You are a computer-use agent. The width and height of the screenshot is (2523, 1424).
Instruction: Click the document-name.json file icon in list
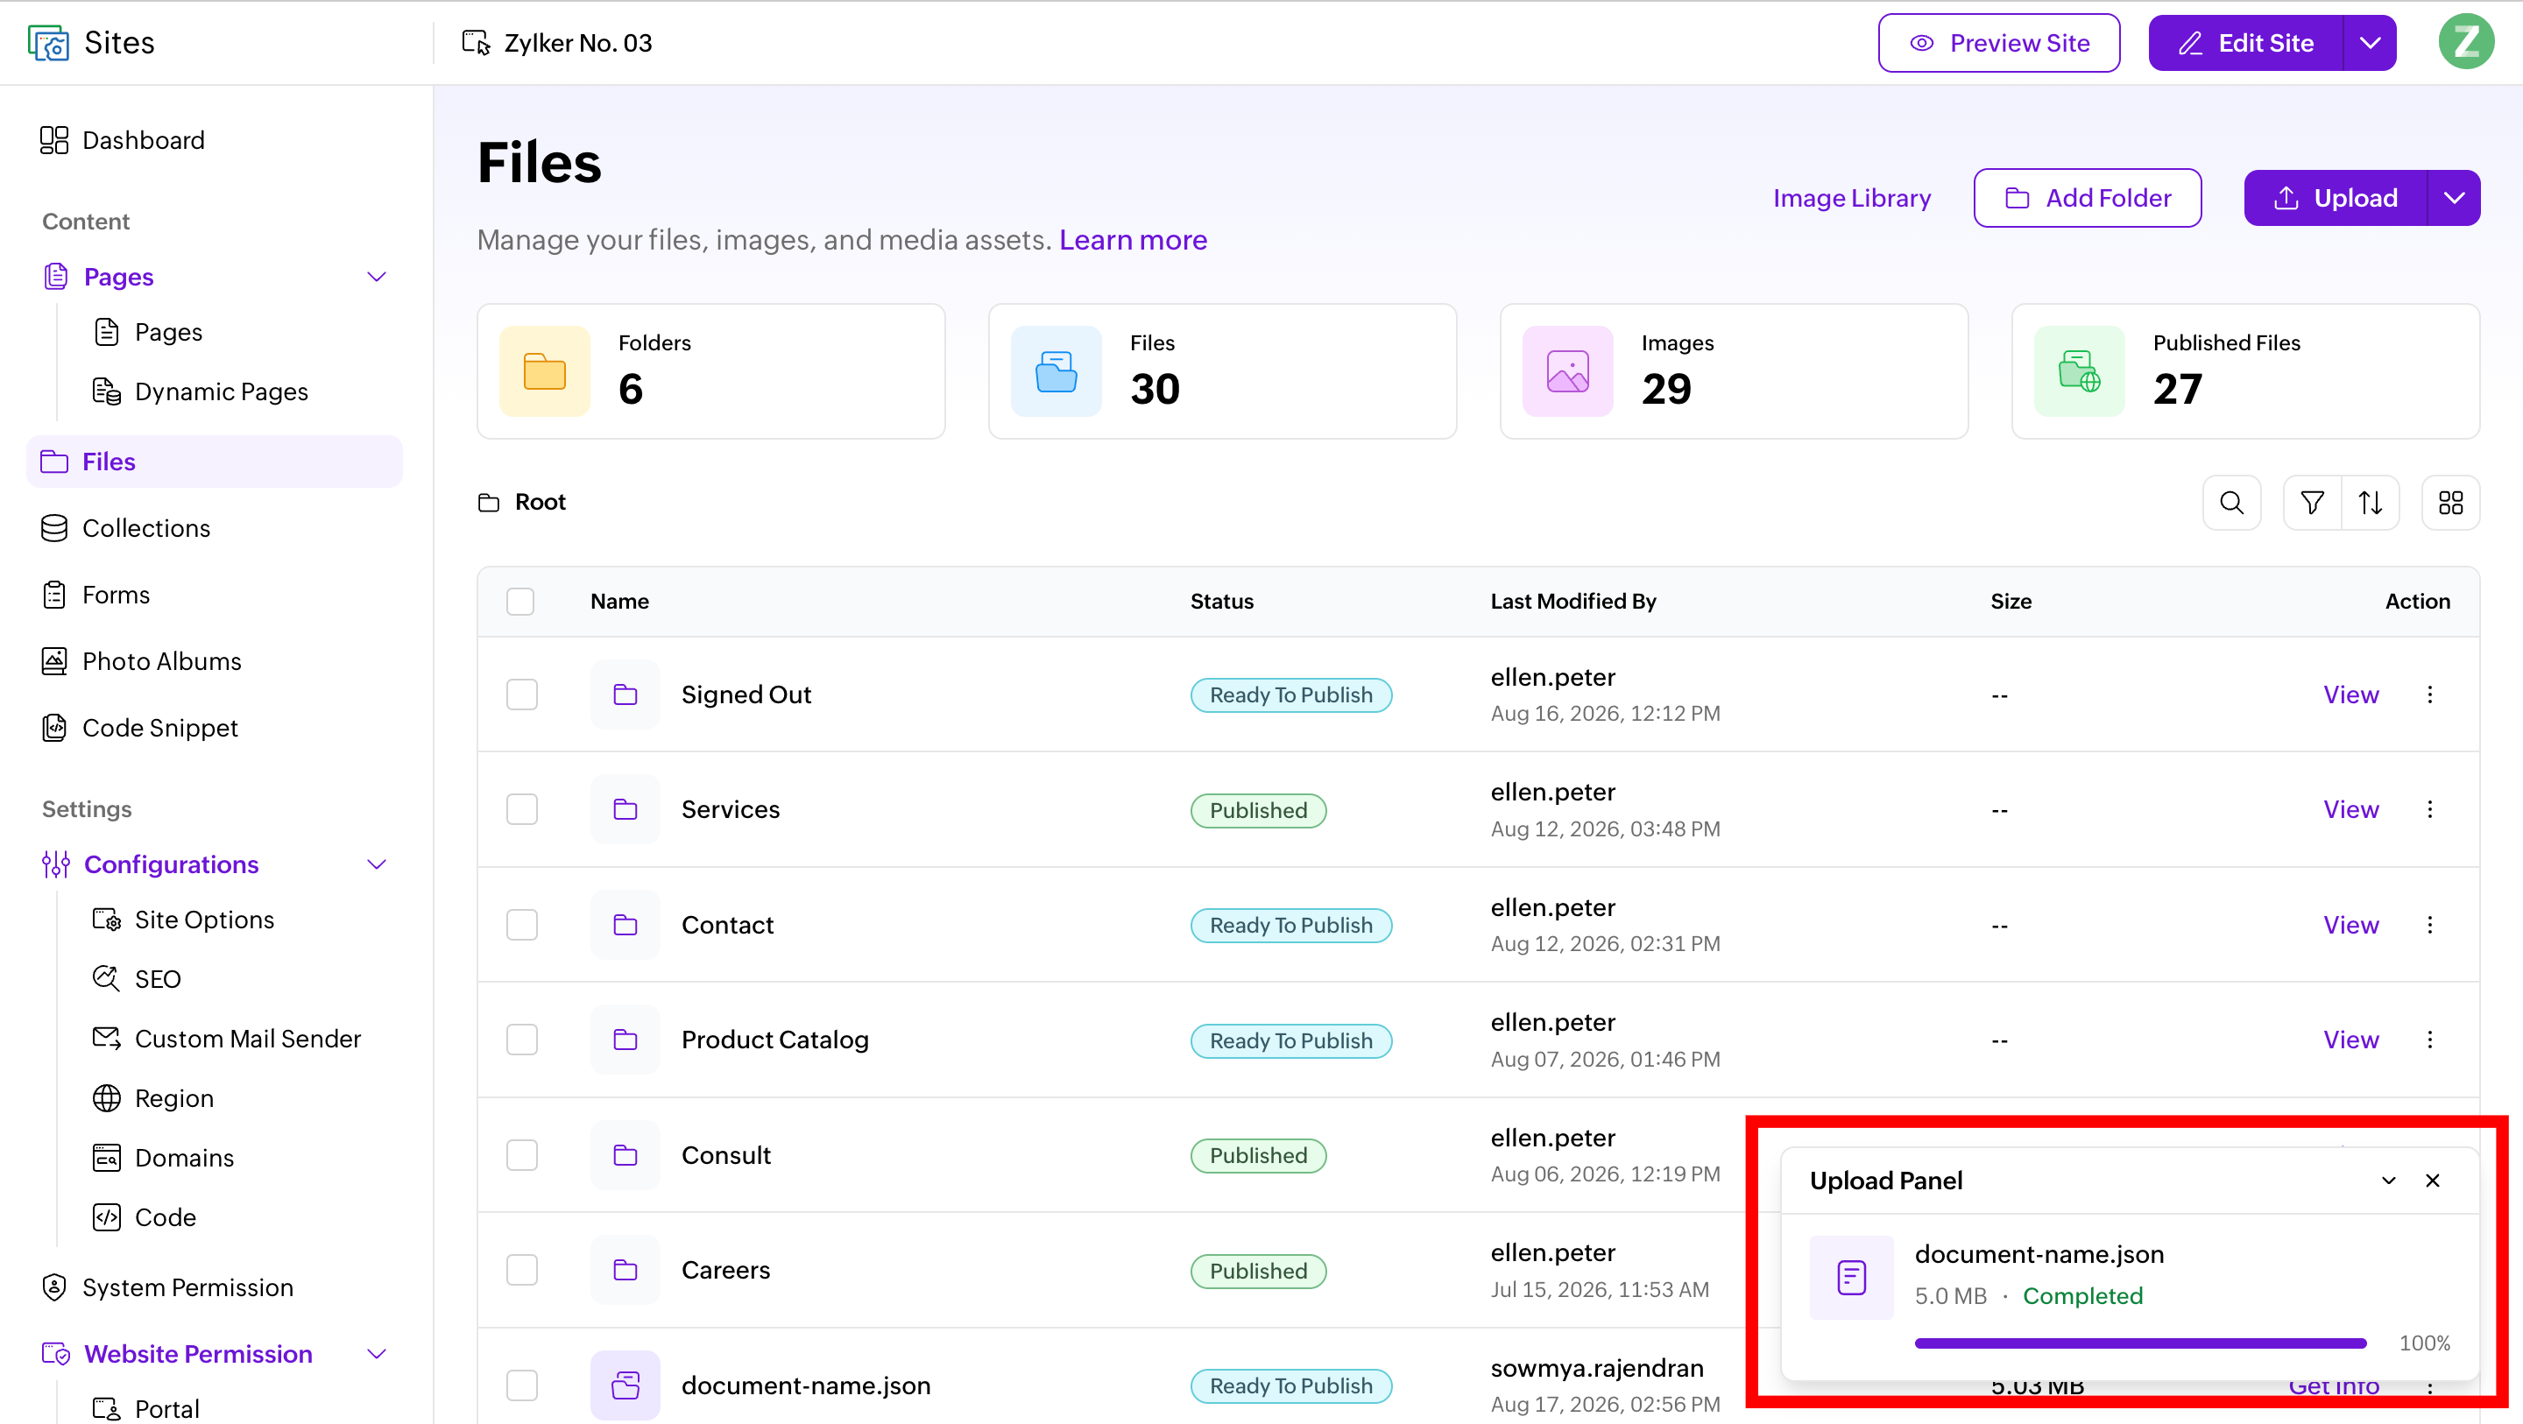click(625, 1385)
